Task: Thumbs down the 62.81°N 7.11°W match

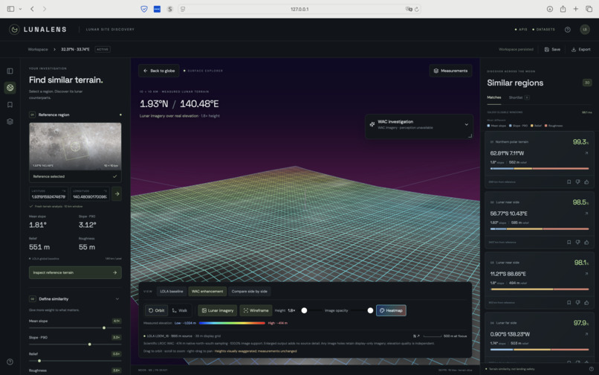Action: (577, 182)
